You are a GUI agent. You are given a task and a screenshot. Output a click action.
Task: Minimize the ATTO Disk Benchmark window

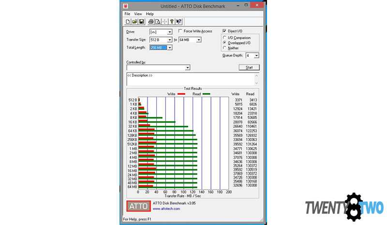(238, 5)
